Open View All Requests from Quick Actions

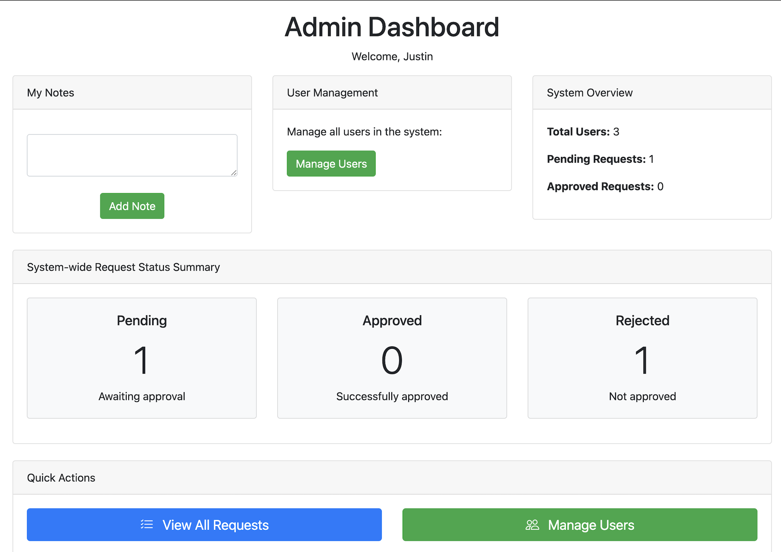204,524
